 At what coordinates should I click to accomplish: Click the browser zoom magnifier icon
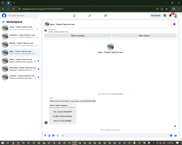[158, 9]
